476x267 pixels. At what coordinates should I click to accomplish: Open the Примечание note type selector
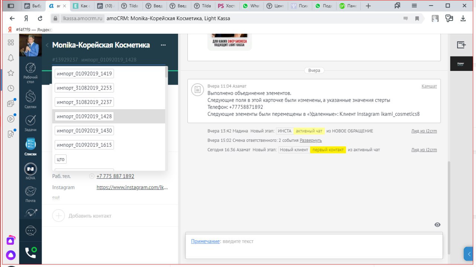(205, 241)
